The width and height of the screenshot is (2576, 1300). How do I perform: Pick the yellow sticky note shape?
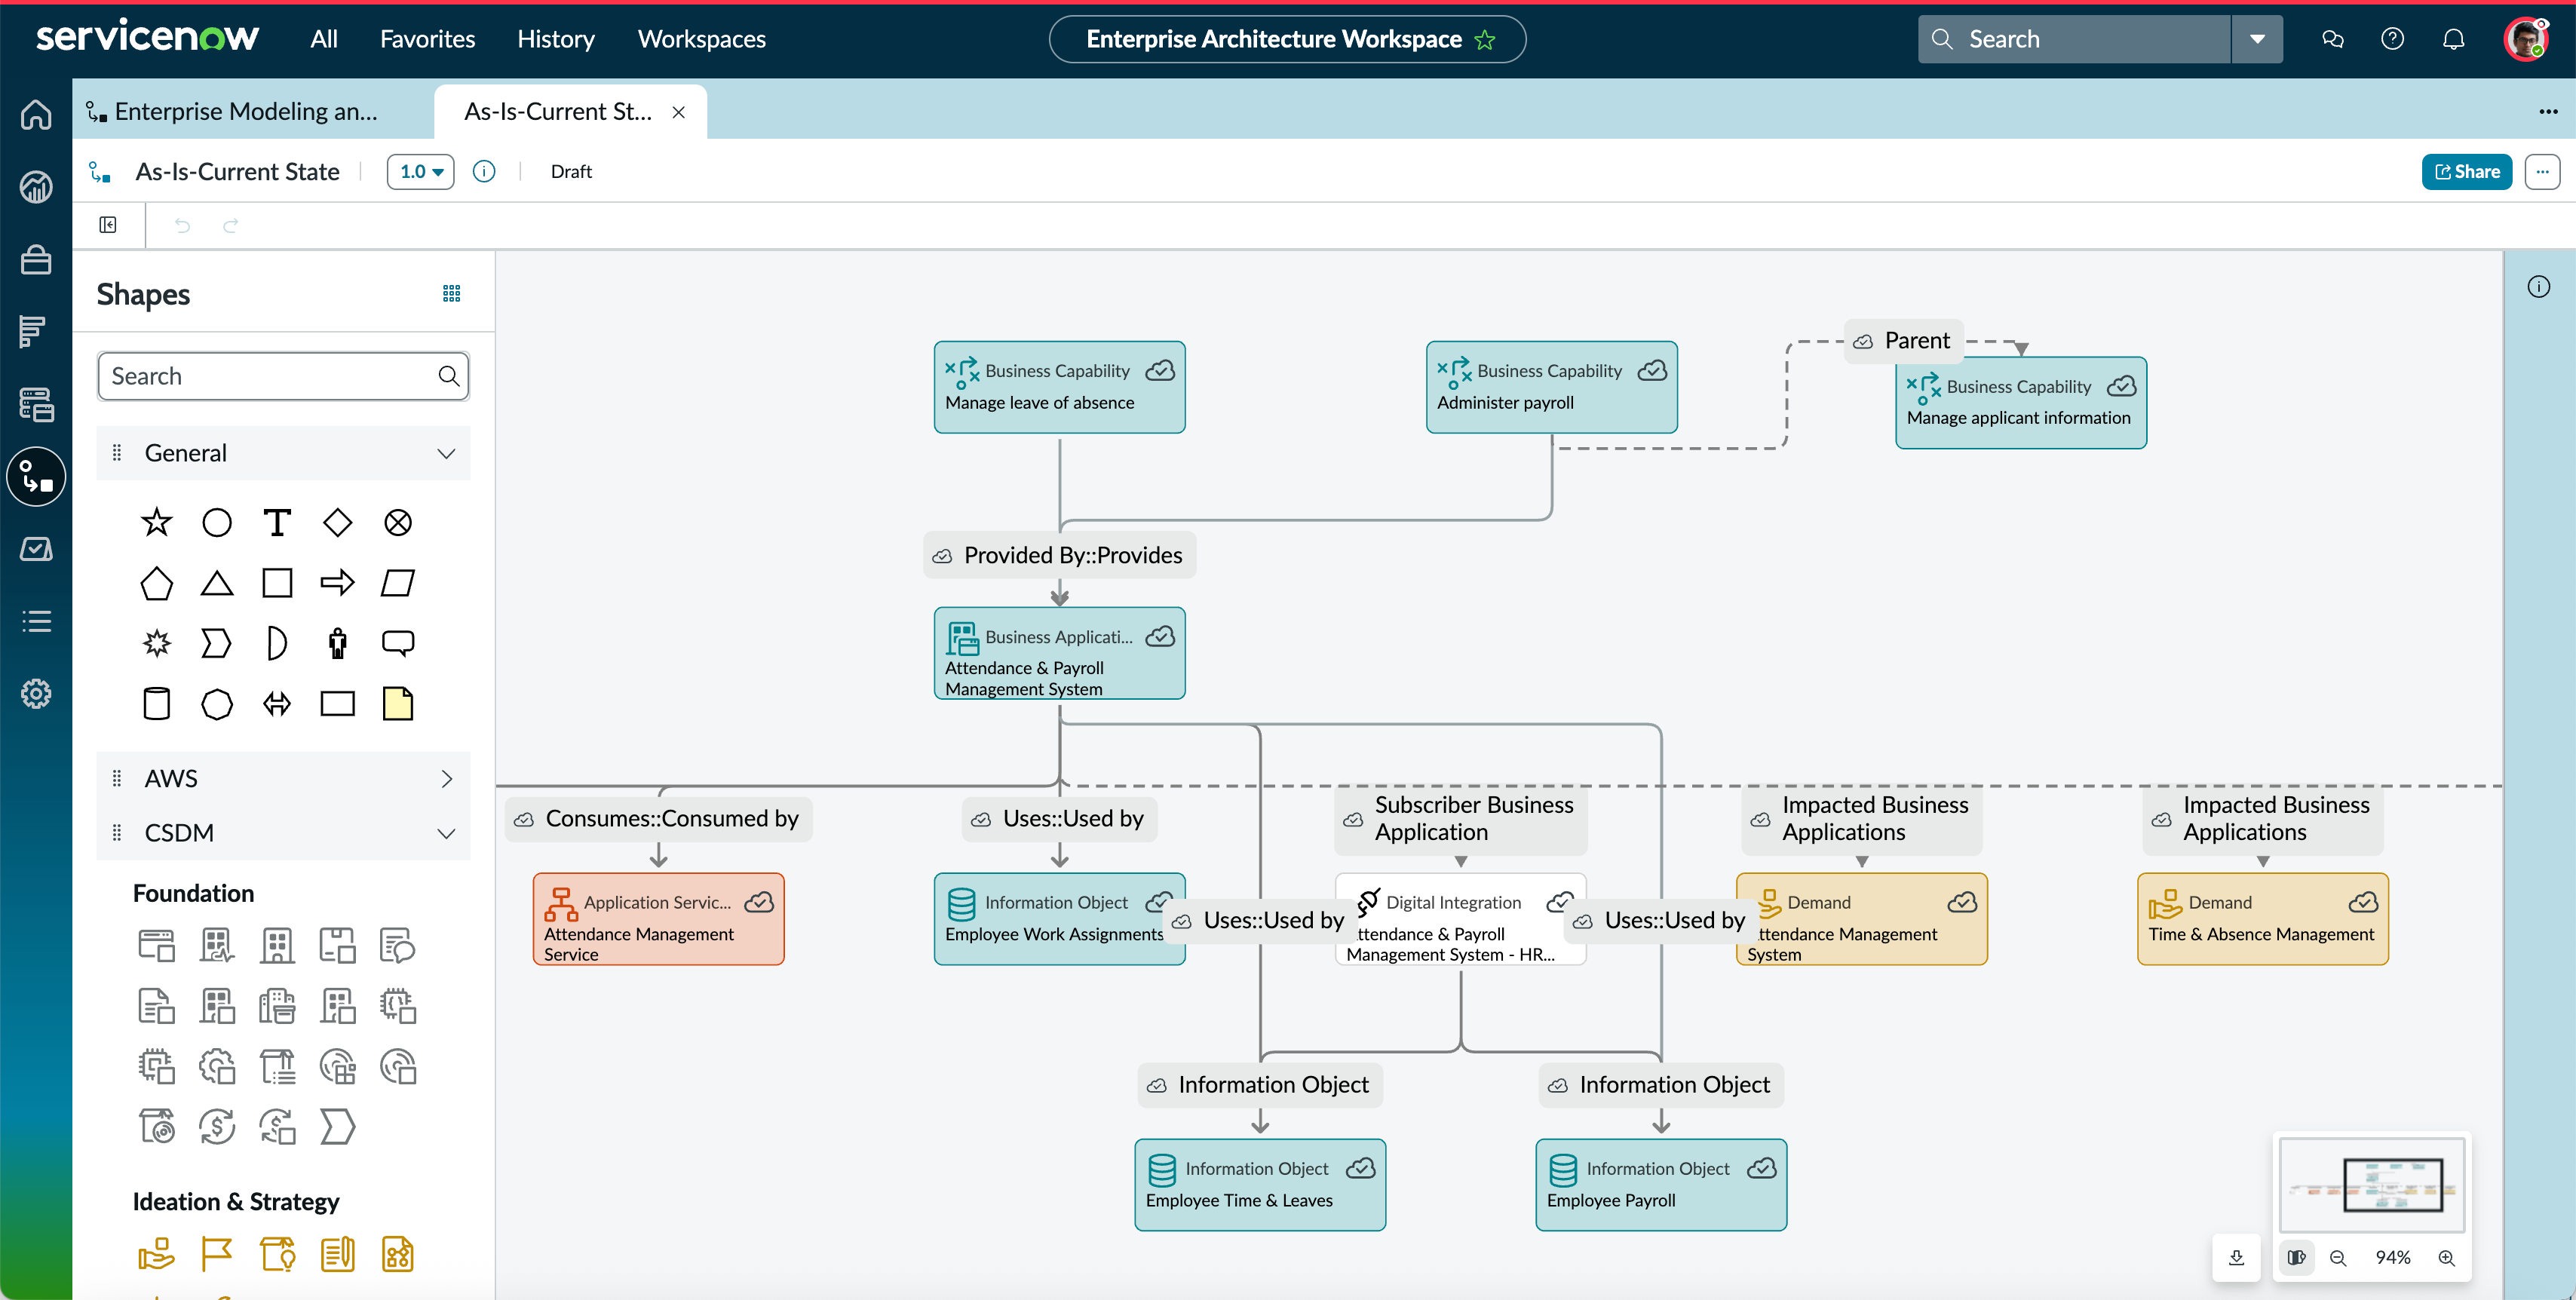[x=398, y=703]
